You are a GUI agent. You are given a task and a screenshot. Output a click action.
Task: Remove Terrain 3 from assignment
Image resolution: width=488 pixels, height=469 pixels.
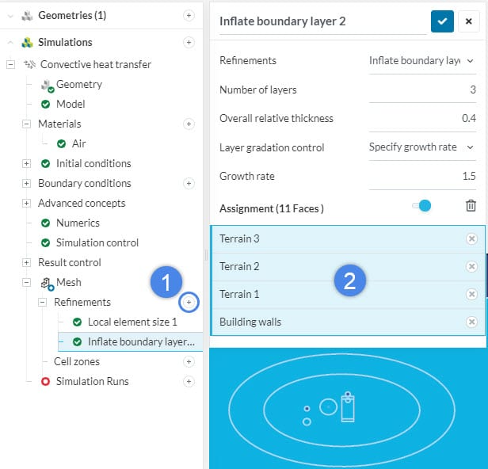tap(471, 238)
